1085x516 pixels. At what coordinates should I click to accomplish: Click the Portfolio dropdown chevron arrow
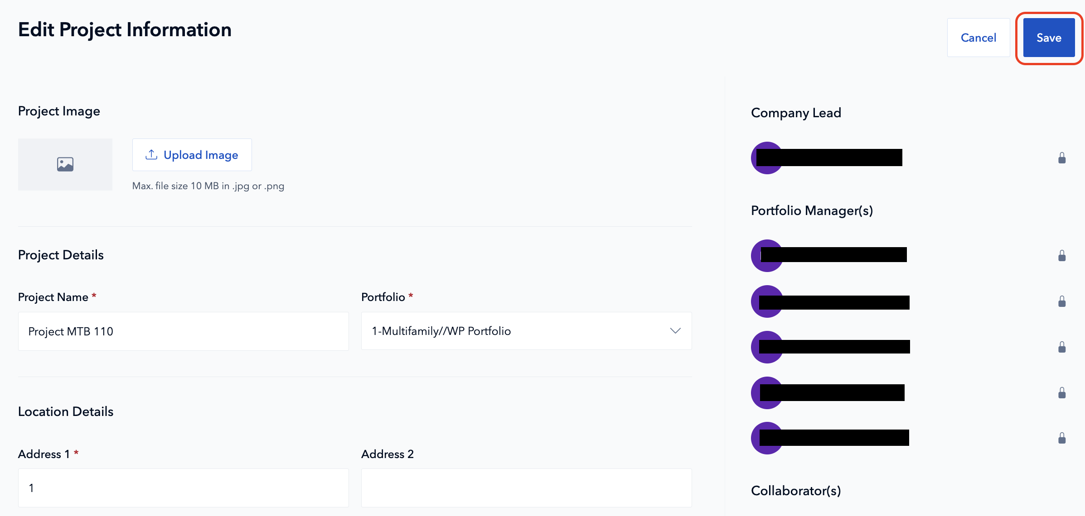[x=675, y=331]
